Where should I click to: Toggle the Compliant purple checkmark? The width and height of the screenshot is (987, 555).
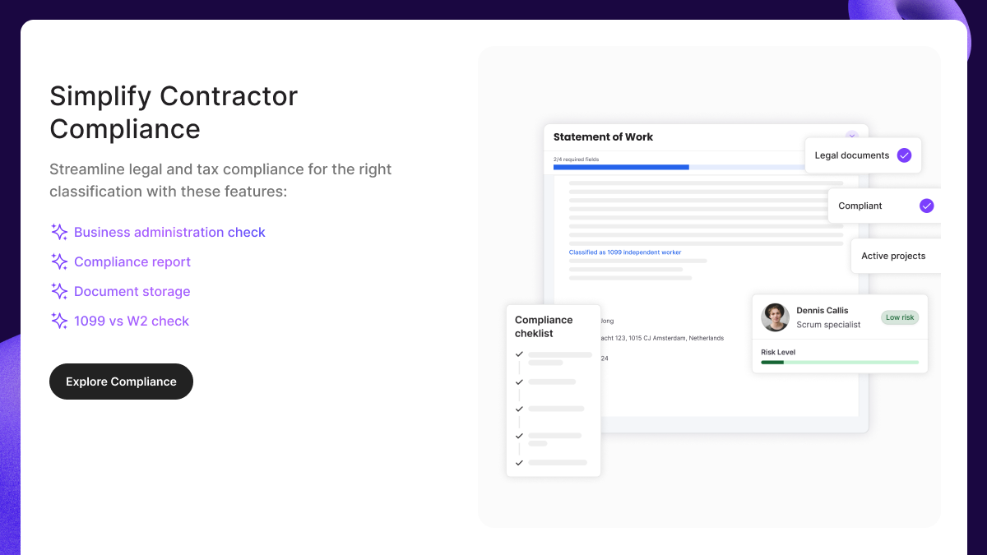(926, 206)
